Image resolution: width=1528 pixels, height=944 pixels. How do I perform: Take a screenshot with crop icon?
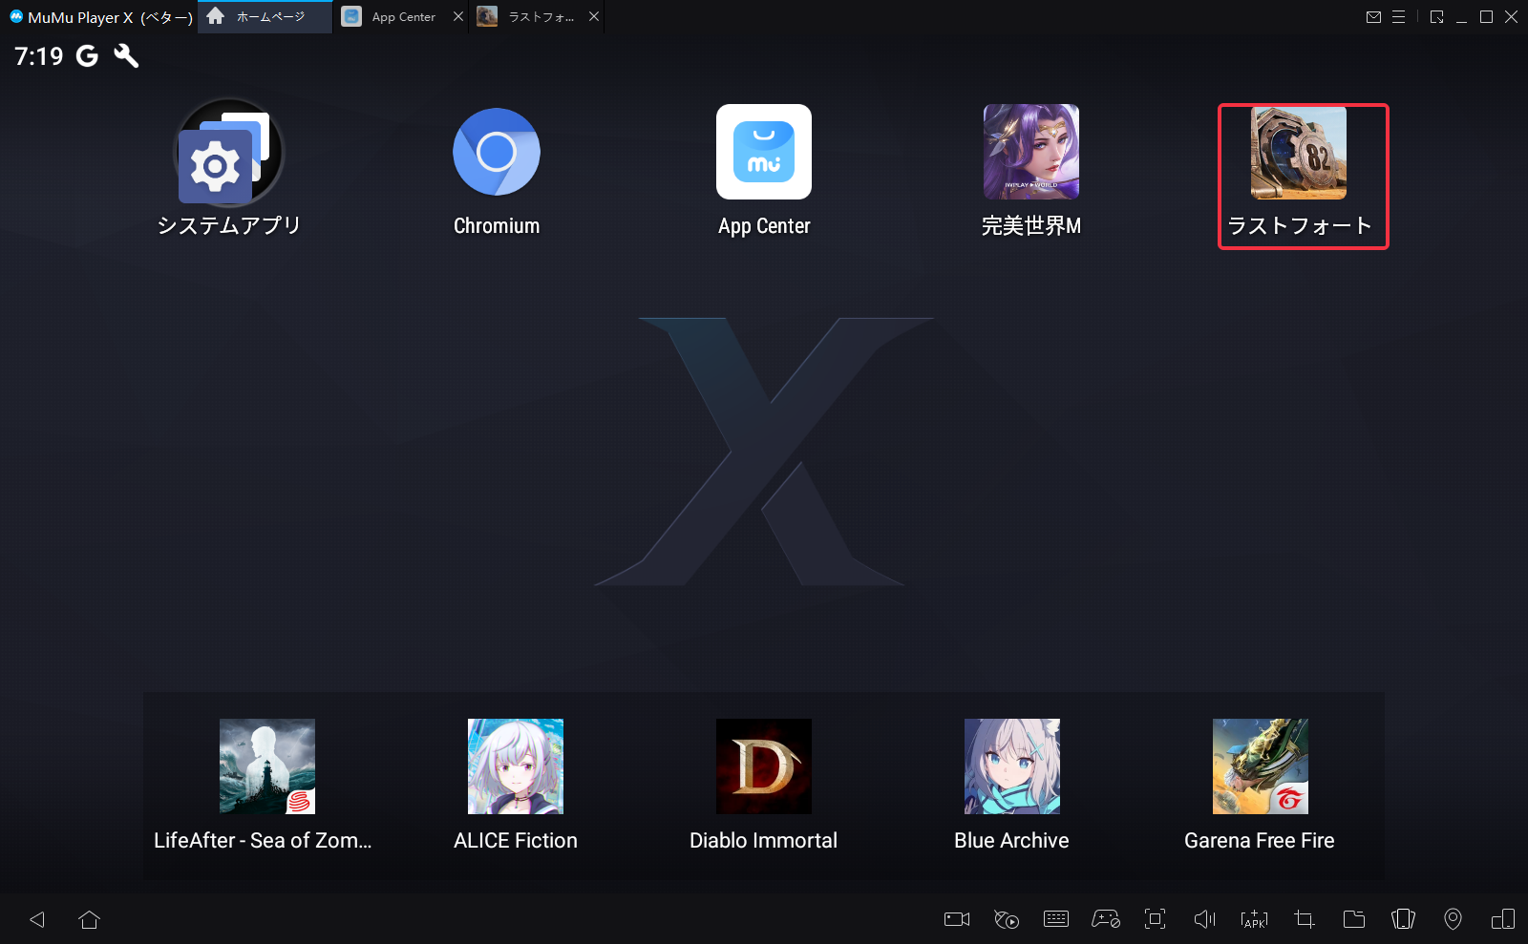click(x=1305, y=919)
